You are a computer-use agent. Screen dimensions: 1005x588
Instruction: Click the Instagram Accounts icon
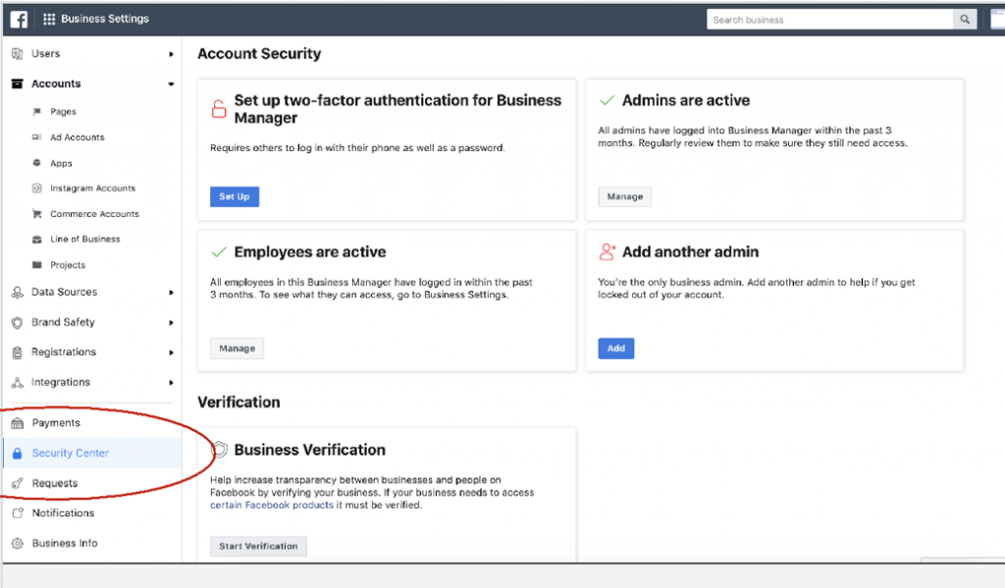coord(36,188)
